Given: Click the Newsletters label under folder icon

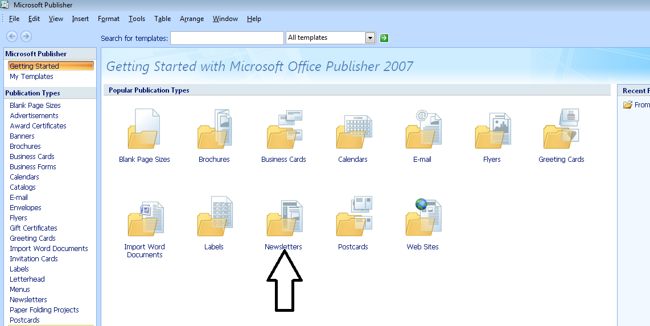Looking at the screenshot, I should (283, 247).
